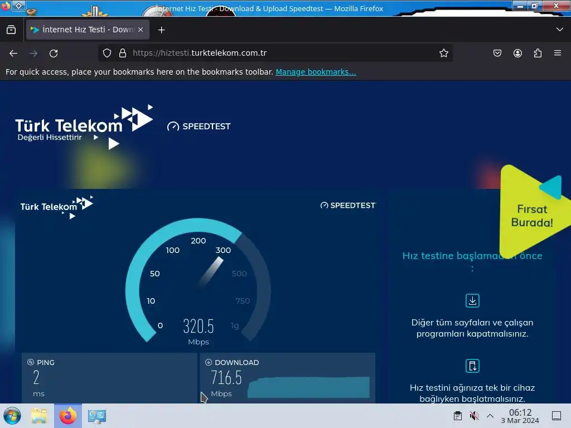This screenshot has height=428, width=571.
Task: Click the 'Hız testini ağınıza tek bir cihaz' tip
Action: pos(472,393)
